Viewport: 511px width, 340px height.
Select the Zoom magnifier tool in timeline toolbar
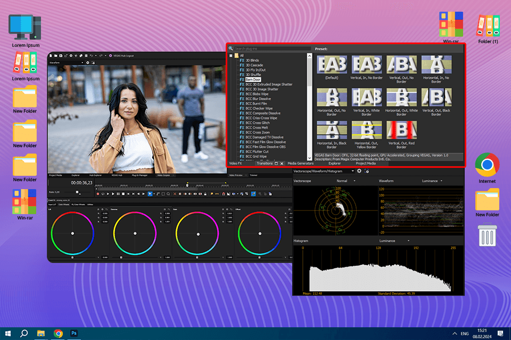(x=168, y=194)
